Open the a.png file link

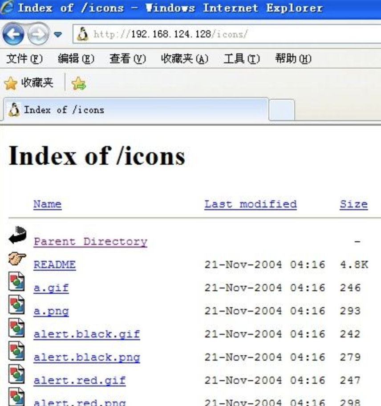pyautogui.click(x=51, y=311)
